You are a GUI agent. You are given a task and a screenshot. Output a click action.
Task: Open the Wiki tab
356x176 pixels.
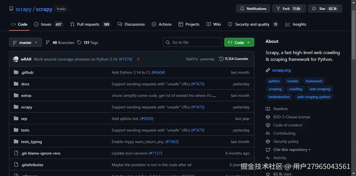(x=213, y=24)
